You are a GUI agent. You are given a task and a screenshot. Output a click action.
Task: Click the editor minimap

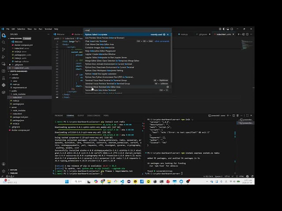click(x=247, y=45)
